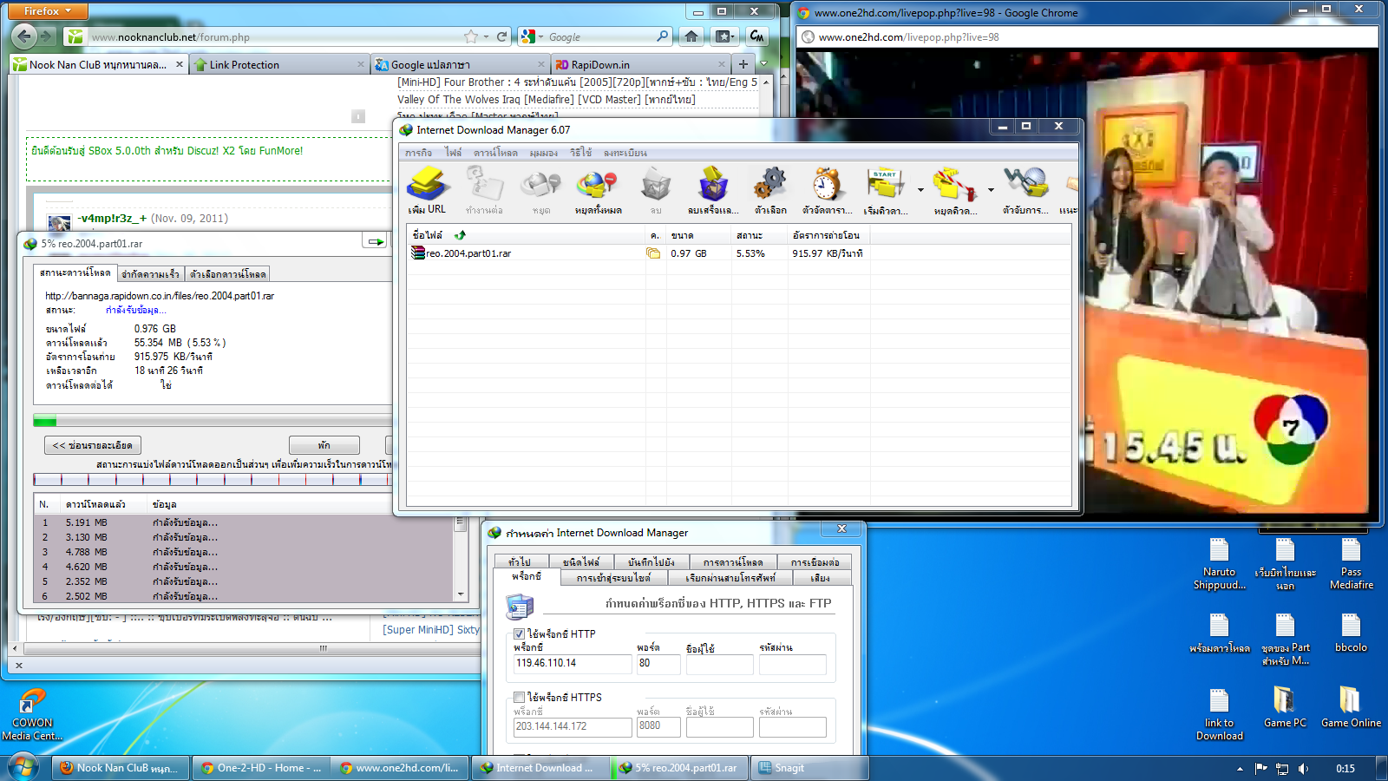This screenshot has height=781, width=1388.
Task: Open the Firefox application menu button
Action: [x=48, y=11]
